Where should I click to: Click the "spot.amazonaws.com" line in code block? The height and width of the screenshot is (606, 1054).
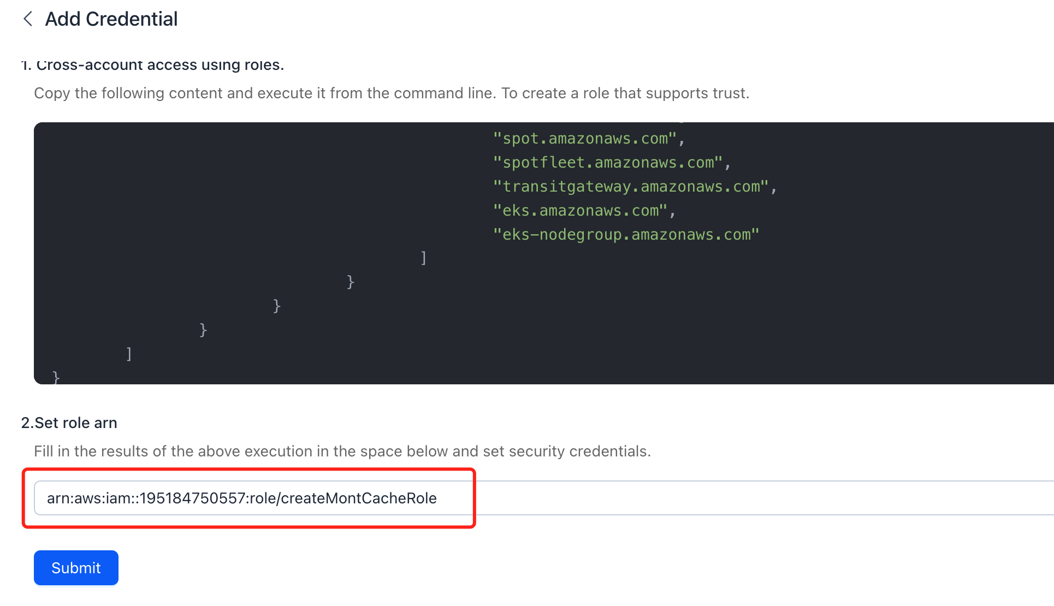[x=589, y=139]
